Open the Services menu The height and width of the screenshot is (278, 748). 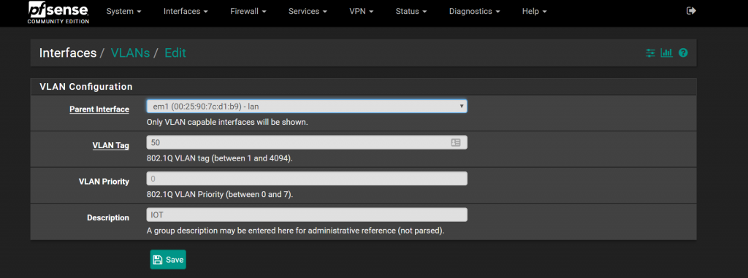coord(308,12)
